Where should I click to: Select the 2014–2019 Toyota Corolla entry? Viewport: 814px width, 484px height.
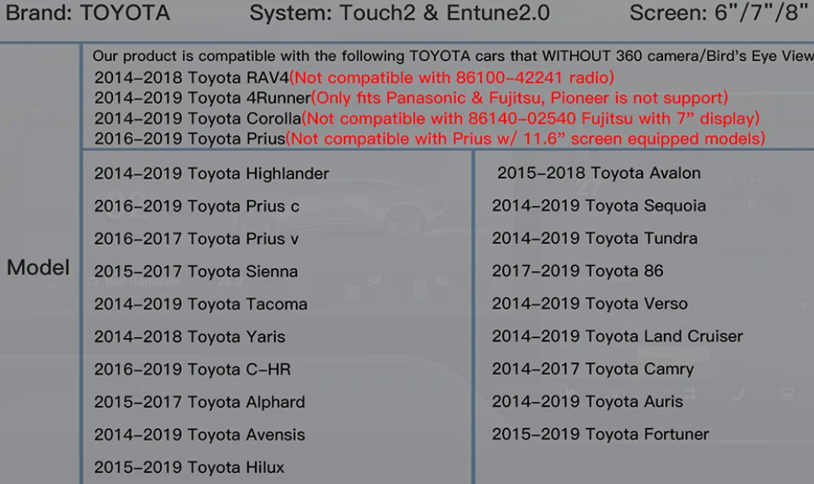[x=197, y=118]
